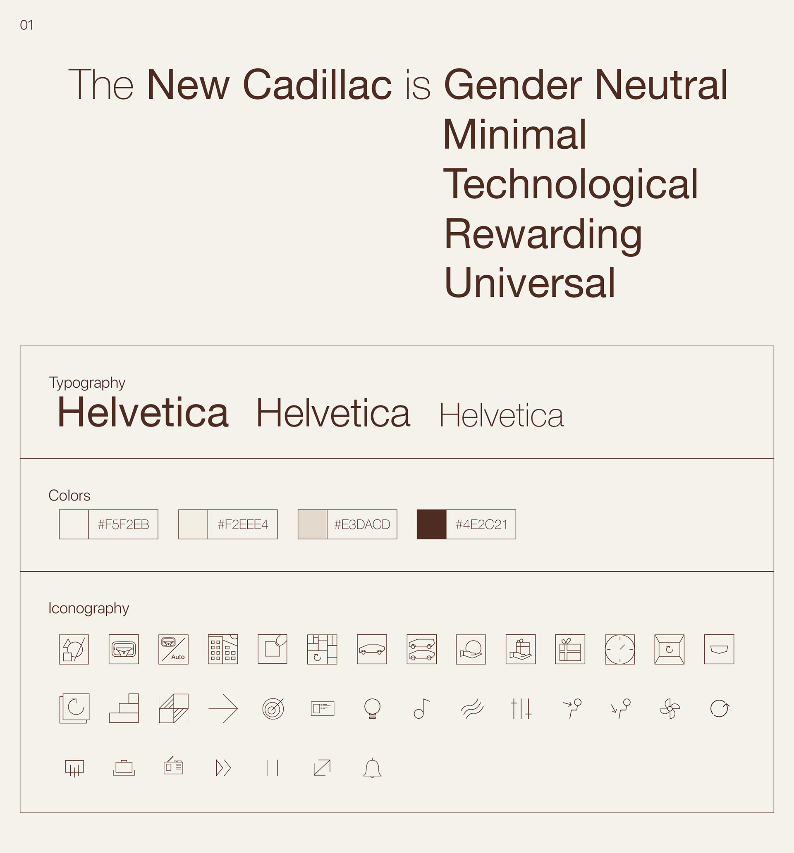Select the equalizer sliders icon
Viewport: 794px width, 853px height.
click(521, 708)
